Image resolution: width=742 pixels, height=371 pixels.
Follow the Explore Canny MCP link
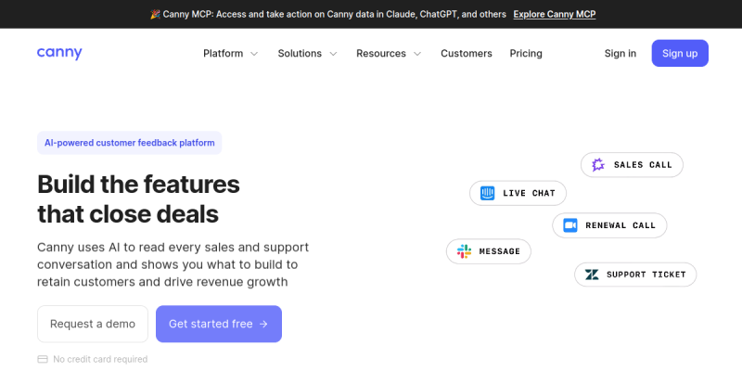click(x=554, y=14)
